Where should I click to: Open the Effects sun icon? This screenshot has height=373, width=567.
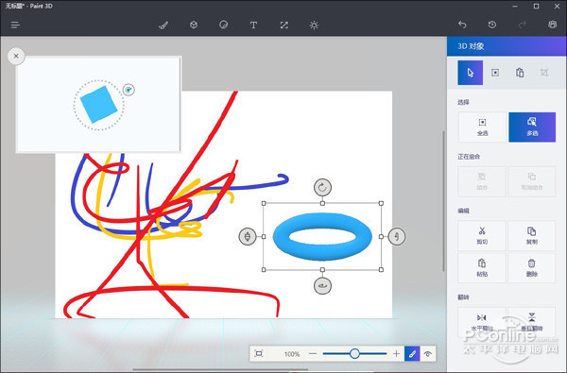tap(314, 25)
